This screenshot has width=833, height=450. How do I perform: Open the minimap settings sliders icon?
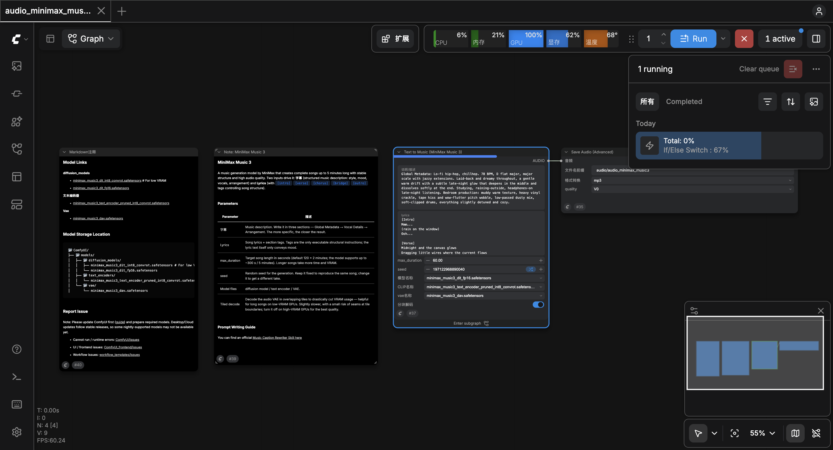(694, 310)
